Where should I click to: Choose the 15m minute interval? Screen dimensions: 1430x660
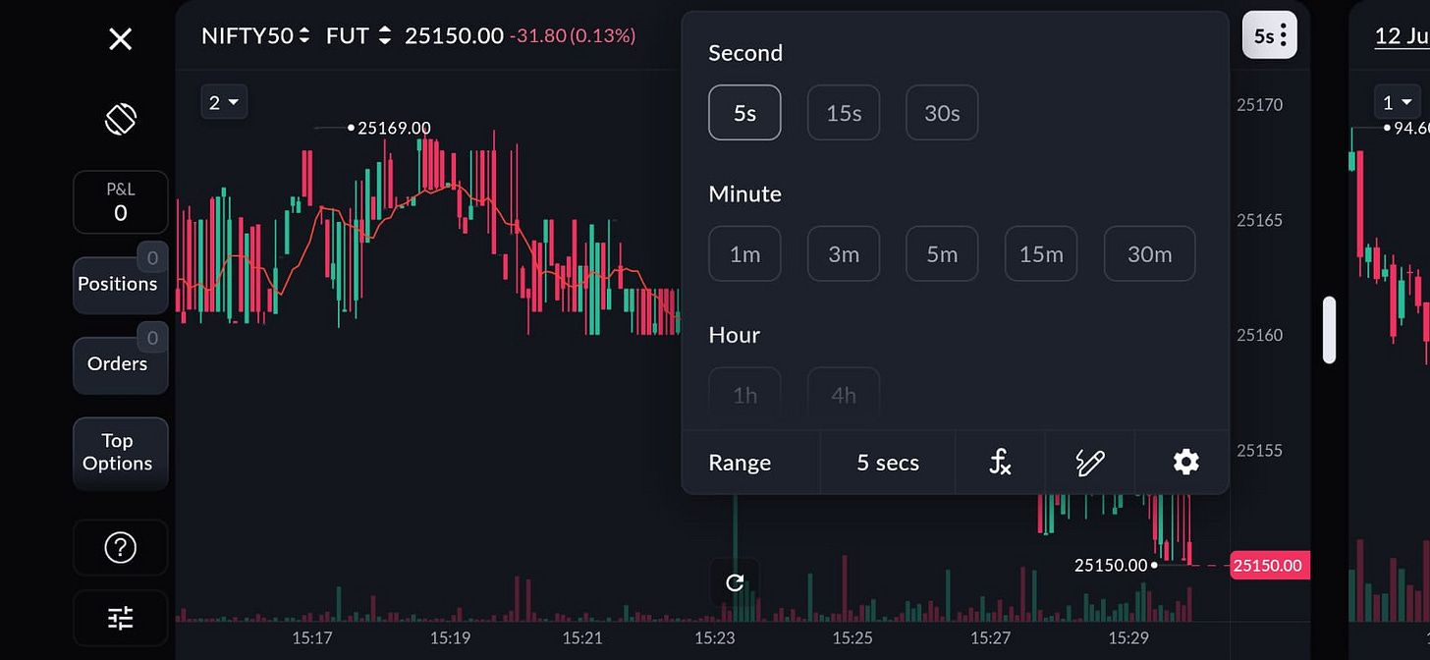(x=1040, y=254)
